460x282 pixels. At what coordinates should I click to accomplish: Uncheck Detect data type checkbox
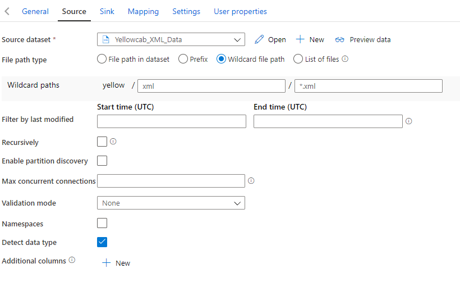[102, 242]
